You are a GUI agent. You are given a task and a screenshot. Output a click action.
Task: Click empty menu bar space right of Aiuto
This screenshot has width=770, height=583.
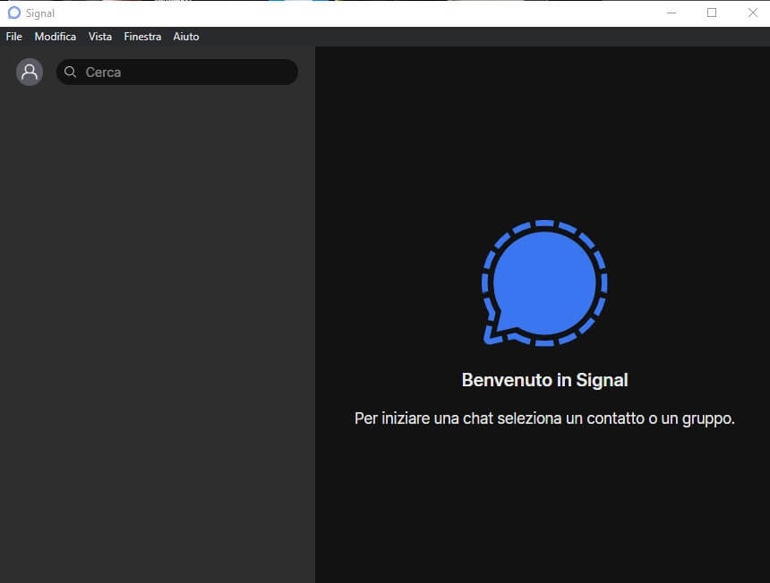point(448,37)
